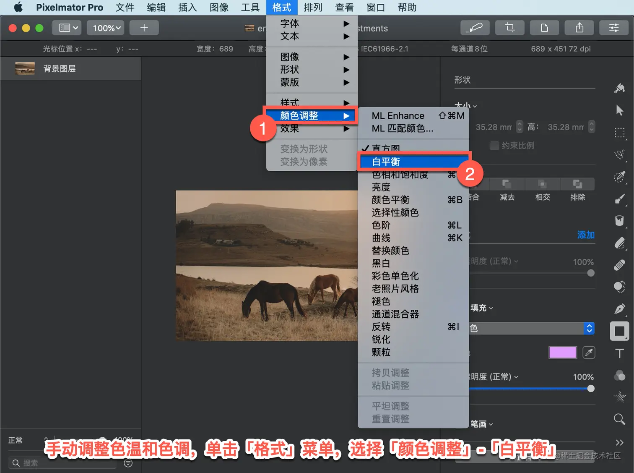
Task: Expand more tools with double chevron
Action: tap(619, 442)
